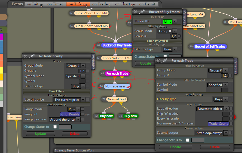Edit the Range of Grid_Double field
This screenshot has height=153, width=242.
pyautogui.click(x=70, y=114)
